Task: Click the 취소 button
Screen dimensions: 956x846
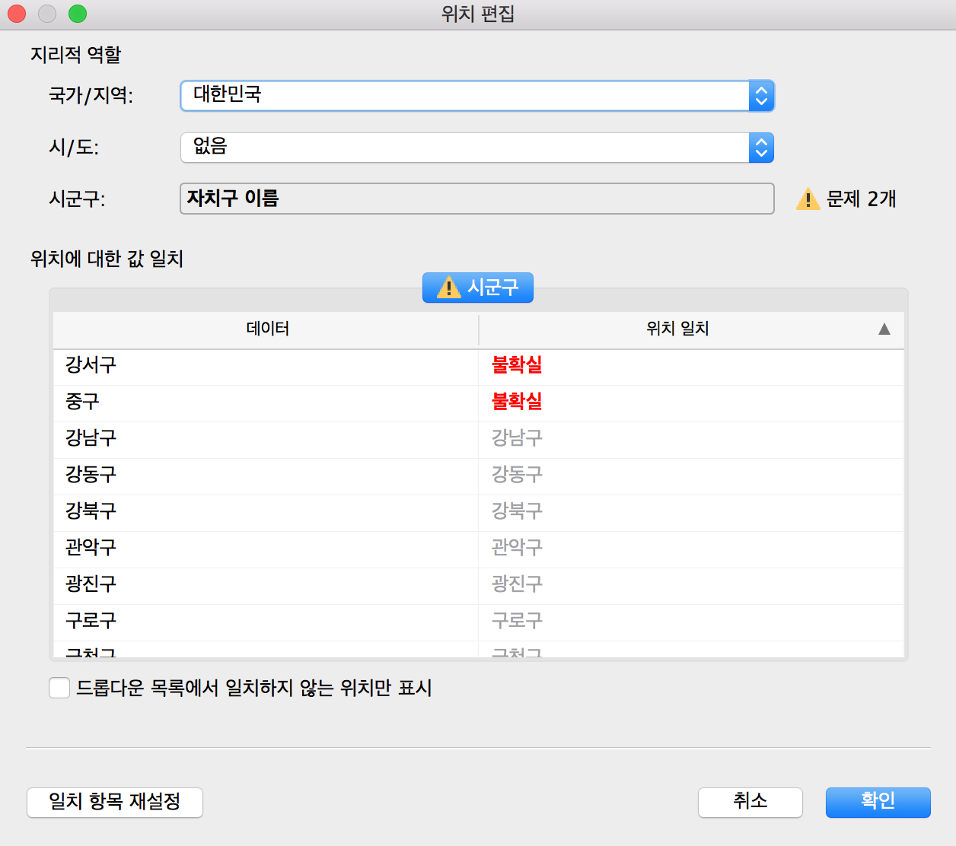Action: click(750, 803)
